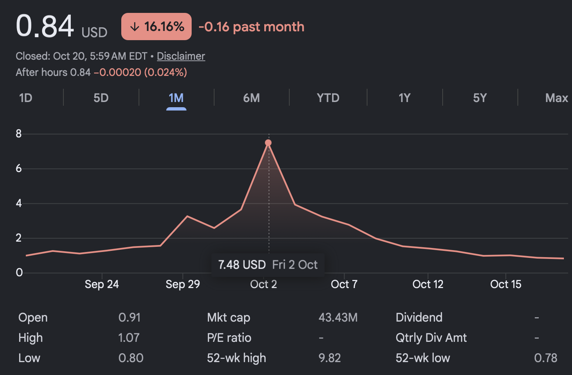The height and width of the screenshot is (375, 572).
Task: Click the 7.48 USD Fri 2 Oct tooltip
Action: (x=268, y=264)
